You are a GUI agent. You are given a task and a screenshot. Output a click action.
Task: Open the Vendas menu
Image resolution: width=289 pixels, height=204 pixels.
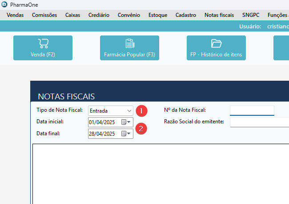pyautogui.click(x=15, y=15)
